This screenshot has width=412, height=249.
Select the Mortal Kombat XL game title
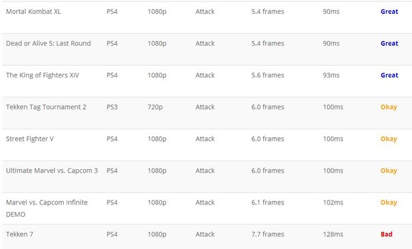pos(33,11)
